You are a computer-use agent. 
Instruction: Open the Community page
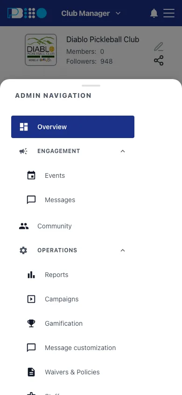[55, 226]
